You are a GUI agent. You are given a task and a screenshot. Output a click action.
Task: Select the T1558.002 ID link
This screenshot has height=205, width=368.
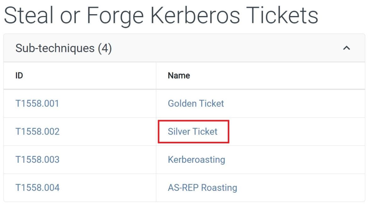(x=37, y=131)
